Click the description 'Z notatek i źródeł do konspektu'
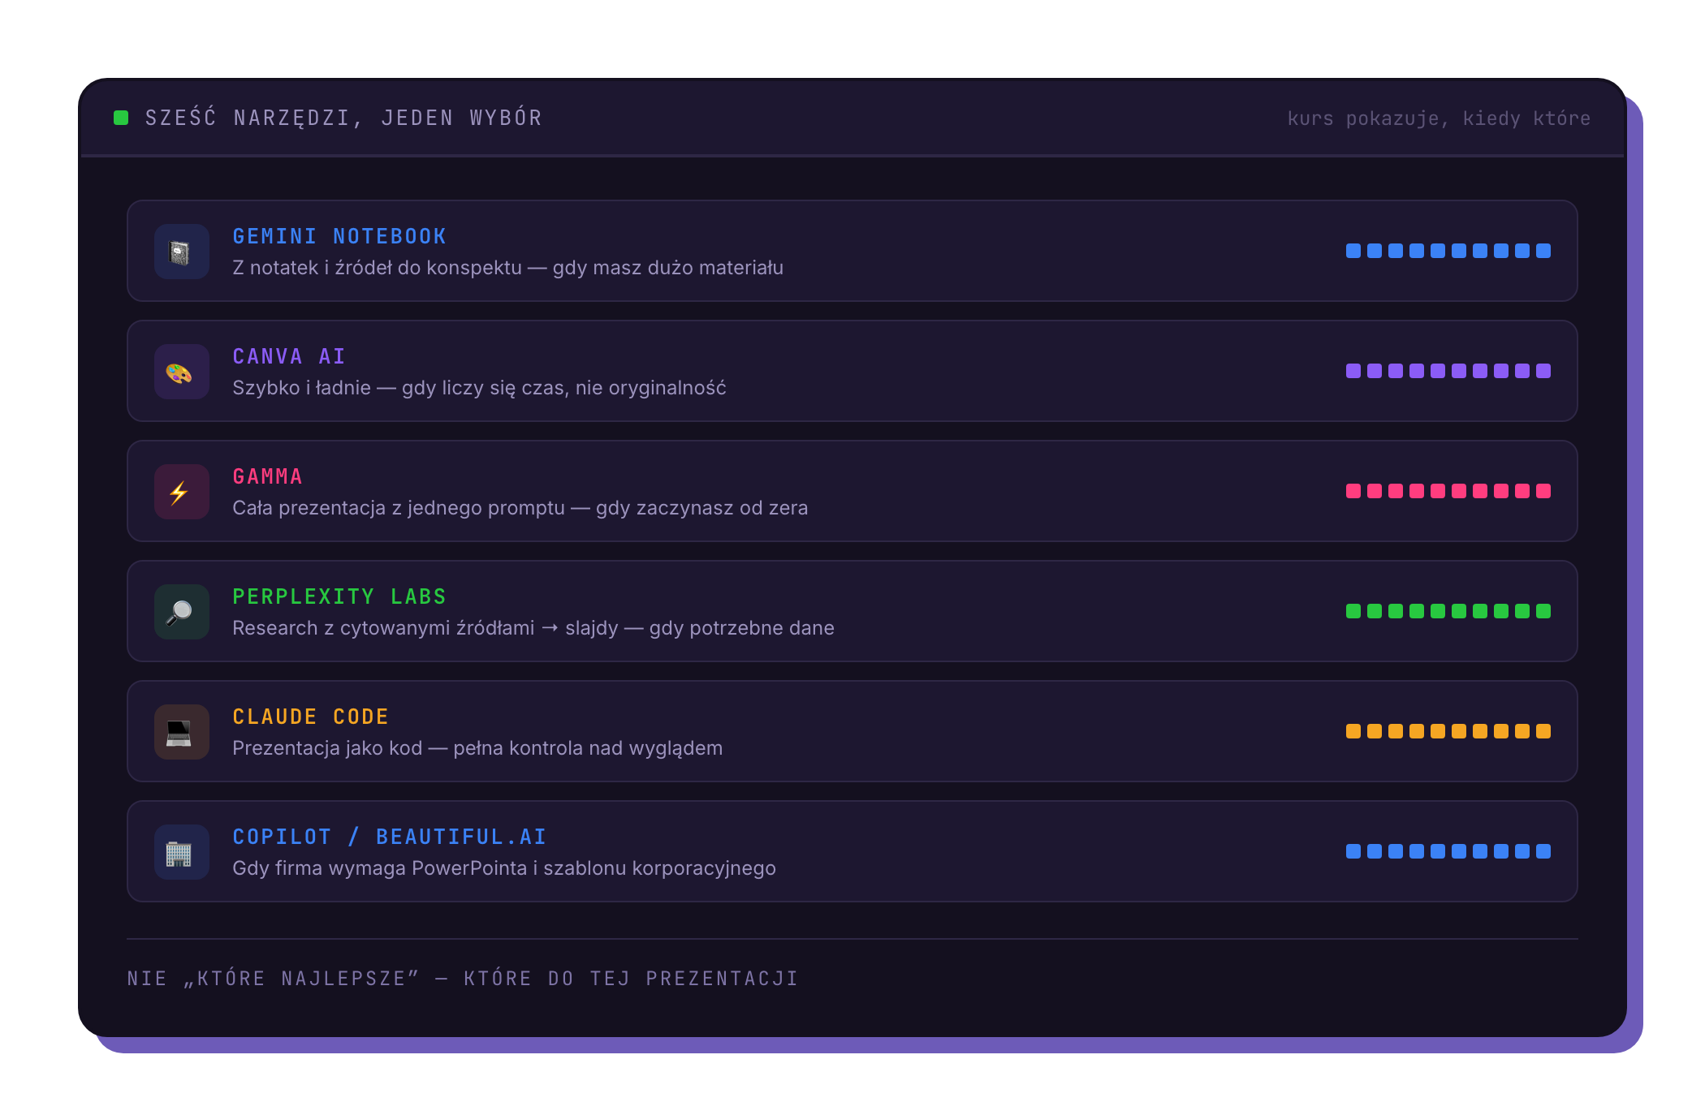Image resolution: width=1705 pixels, height=1115 pixels. tap(377, 268)
